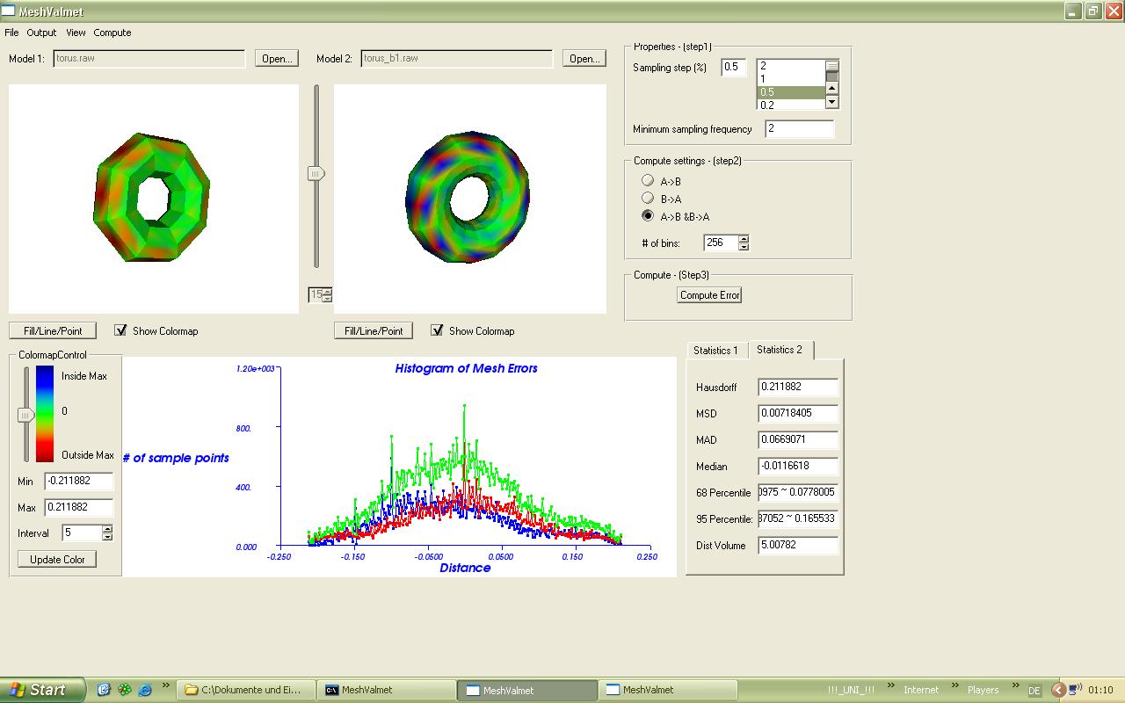The width and height of the screenshot is (1125, 703).
Task: Open Internet Explorer from quick launch
Action: (145, 690)
